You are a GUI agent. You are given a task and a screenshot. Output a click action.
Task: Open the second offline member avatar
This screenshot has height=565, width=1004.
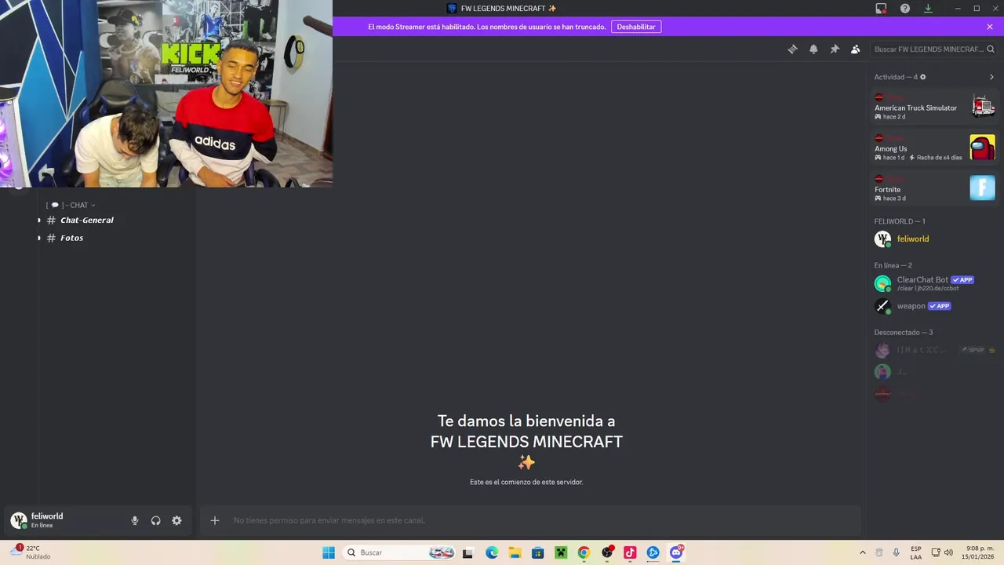tap(883, 372)
